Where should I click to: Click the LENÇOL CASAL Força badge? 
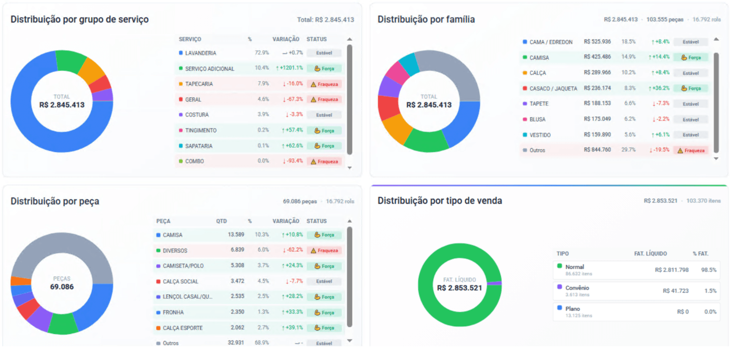(324, 297)
